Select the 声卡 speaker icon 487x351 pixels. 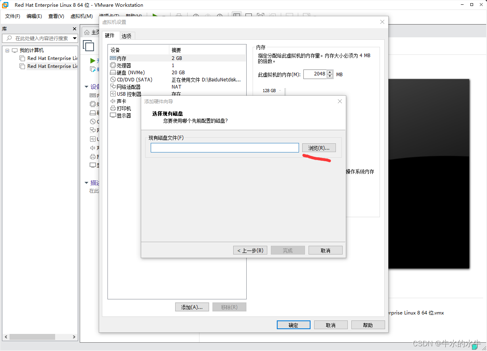click(113, 101)
